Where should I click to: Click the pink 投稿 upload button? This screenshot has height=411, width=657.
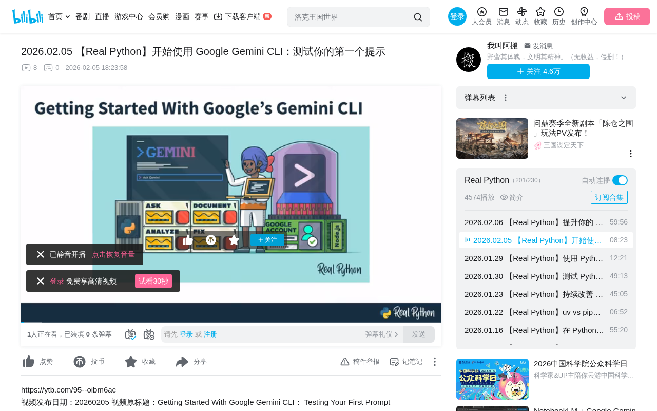tap(627, 16)
